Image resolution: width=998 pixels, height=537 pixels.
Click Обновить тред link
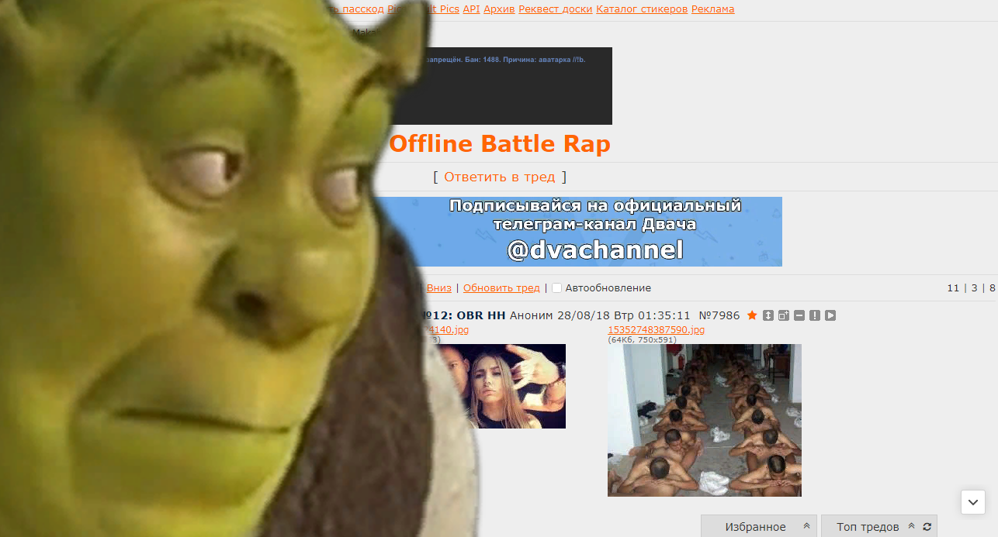[x=501, y=288]
